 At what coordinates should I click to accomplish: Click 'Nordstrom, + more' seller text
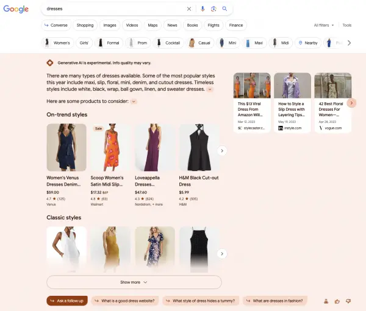[x=149, y=204]
